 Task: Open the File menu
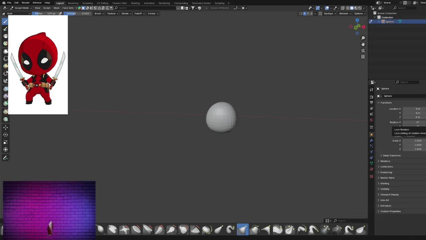pyautogui.click(x=9, y=3)
